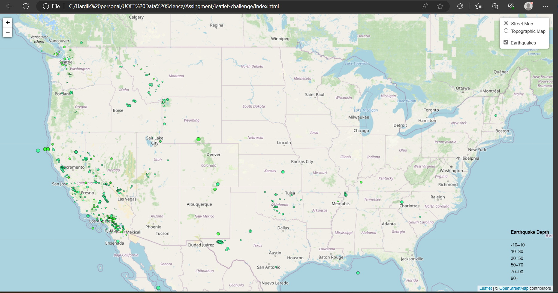Zoom out using the minus button

(x=7, y=32)
